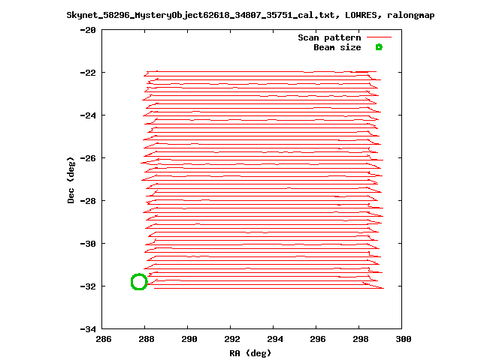Click the 286 RA tick label
Image resolution: width=481 pixels, height=360 pixels.
(x=104, y=339)
